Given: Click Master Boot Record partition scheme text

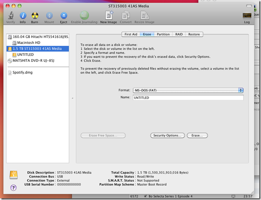Looking at the screenshot, I should (x=152, y=184).
